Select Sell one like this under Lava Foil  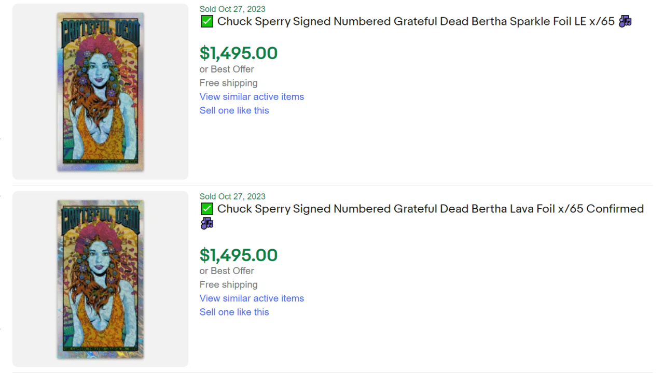point(234,312)
